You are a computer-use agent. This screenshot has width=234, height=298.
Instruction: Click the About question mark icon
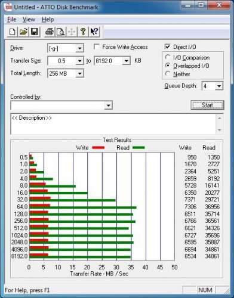pyautogui.click(x=83, y=32)
